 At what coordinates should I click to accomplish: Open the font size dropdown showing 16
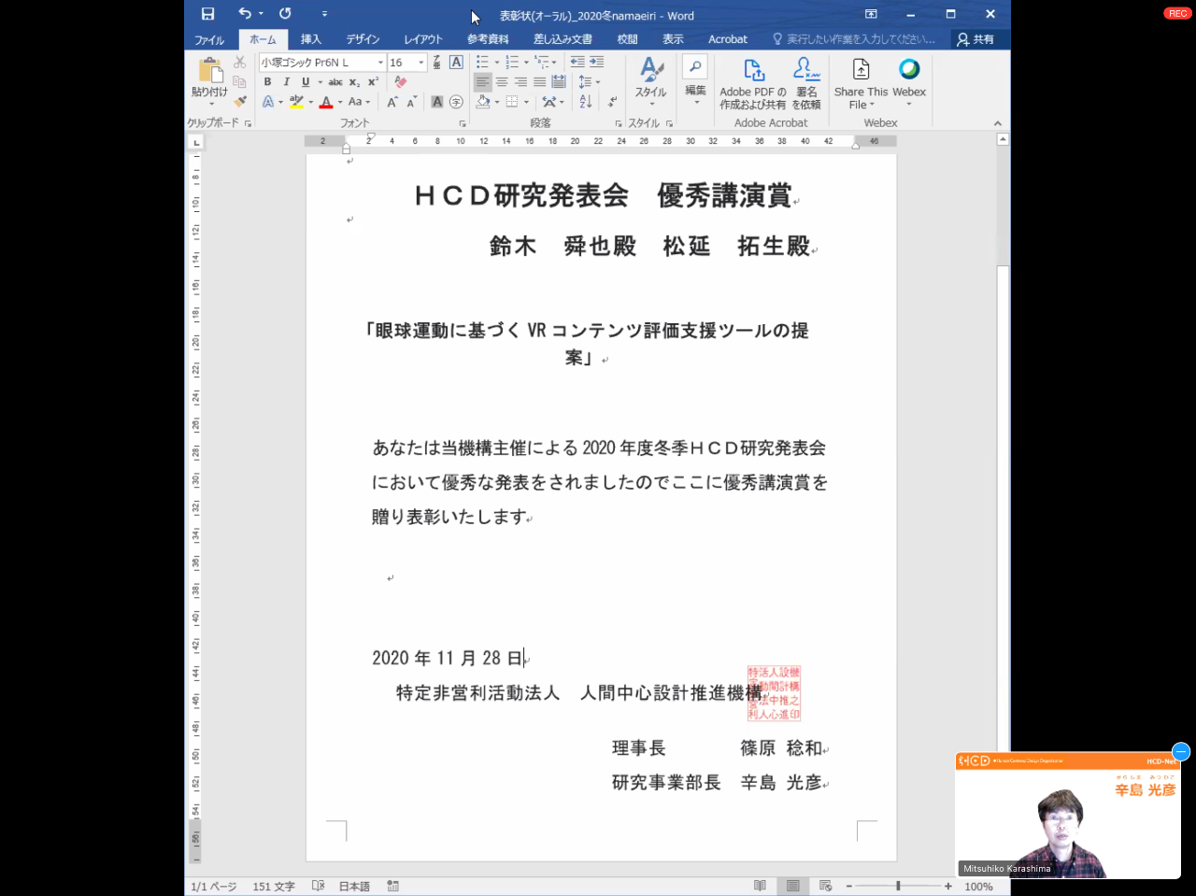pos(421,63)
